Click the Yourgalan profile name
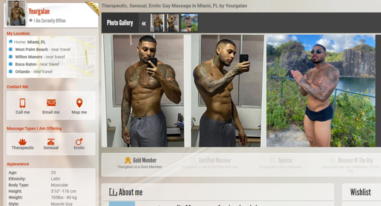The height and width of the screenshot is (206, 381). point(39,11)
